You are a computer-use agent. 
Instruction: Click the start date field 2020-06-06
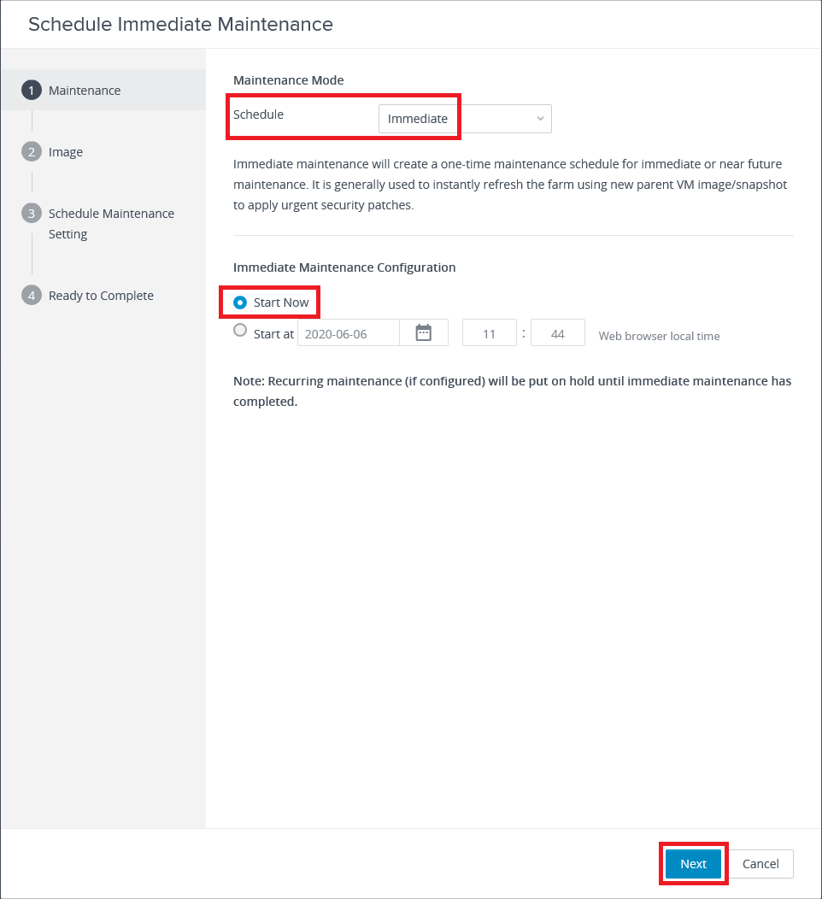point(349,333)
